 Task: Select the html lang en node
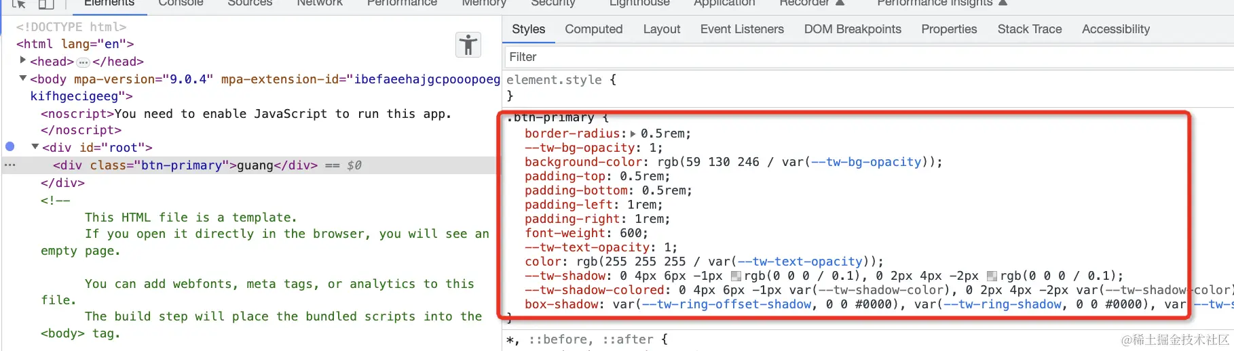[x=75, y=44]
